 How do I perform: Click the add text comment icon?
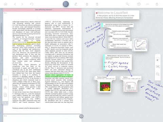(x=158, y=66)
